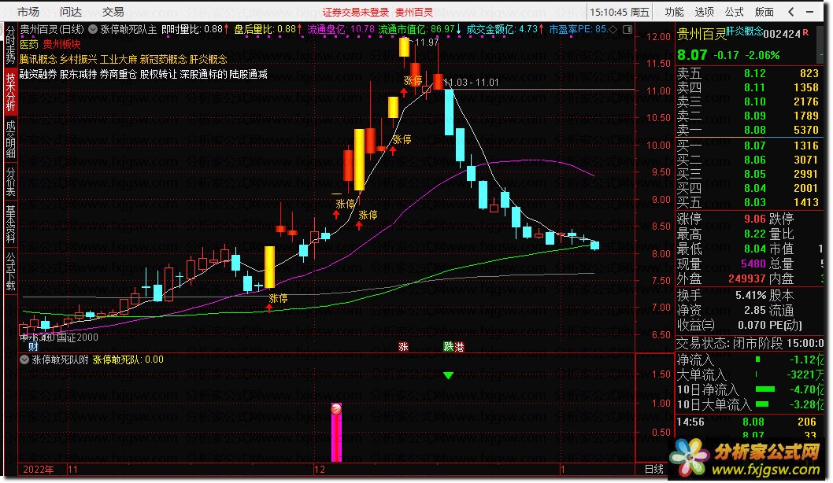
Task: Click the 融资融券 label
Action: (x=39, y=74)
